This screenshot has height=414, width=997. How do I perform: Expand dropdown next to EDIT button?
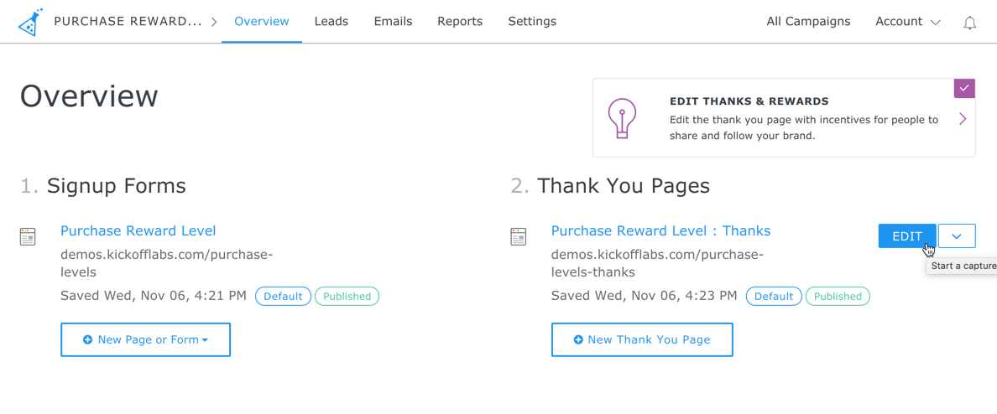(957, 236)
